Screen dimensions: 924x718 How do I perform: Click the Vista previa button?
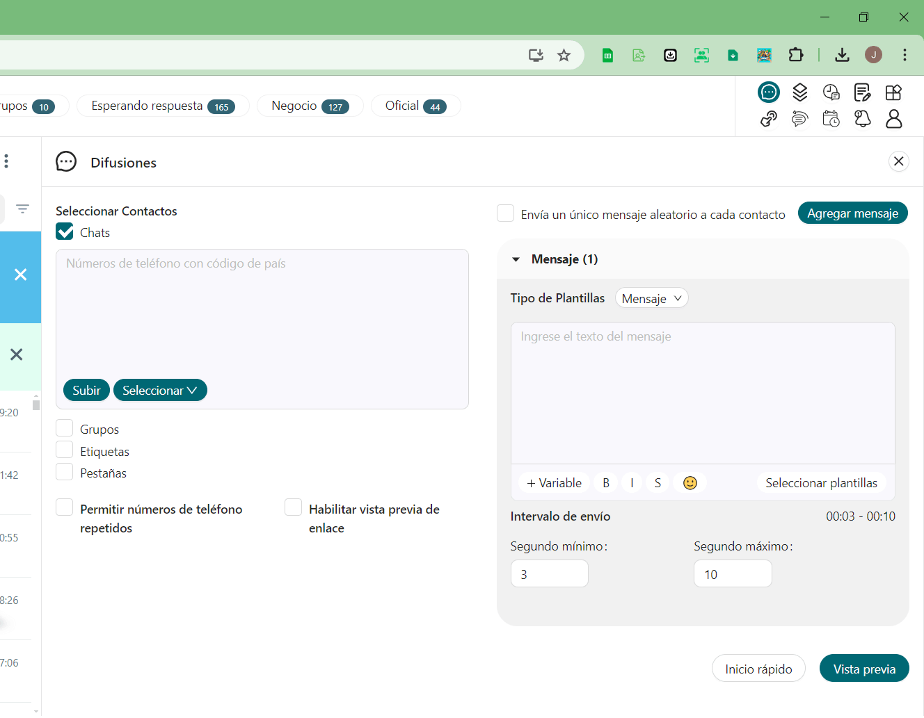(864, 669)
